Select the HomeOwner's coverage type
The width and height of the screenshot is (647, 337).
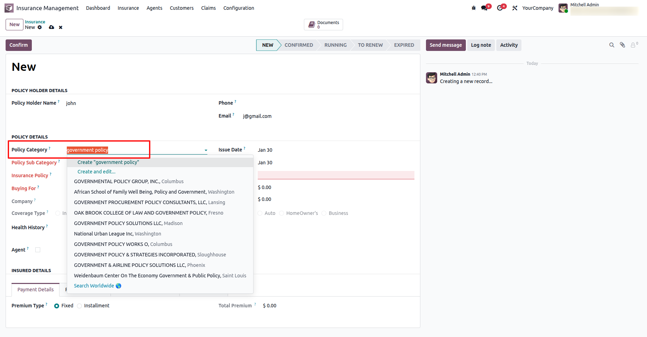pyautogui.click(x=282, y=213)
